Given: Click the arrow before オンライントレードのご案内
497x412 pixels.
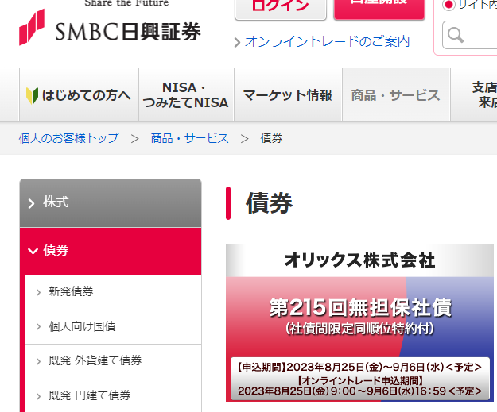Looking at the screenshot, I should (237, 42).
